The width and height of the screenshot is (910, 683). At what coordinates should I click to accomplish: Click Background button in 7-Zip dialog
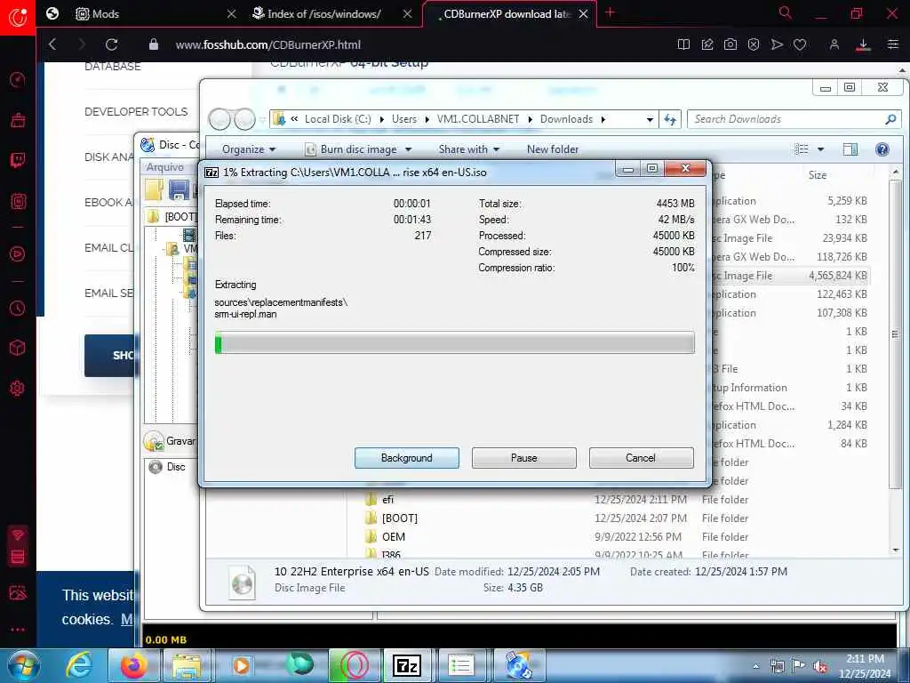pyautogui.click(x=407, y=458)
